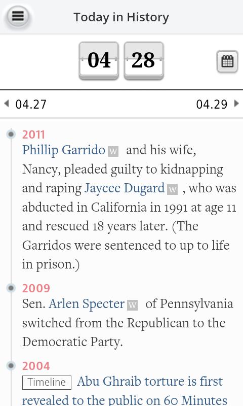This screenshot has height=406, width=243.
Task: Open the Jaycee Dugard link
Action: [x=125, y=188]
